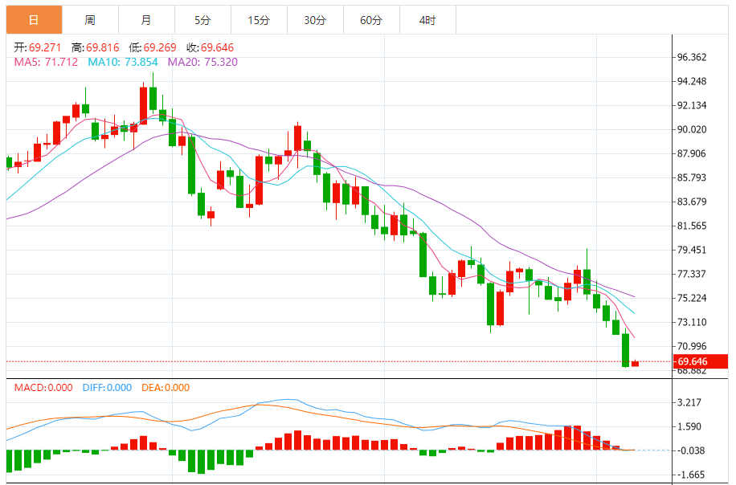This screenshot has height=485, width=736.
Task: Click the 79.451 price axis label
Action: click(692, 250)
